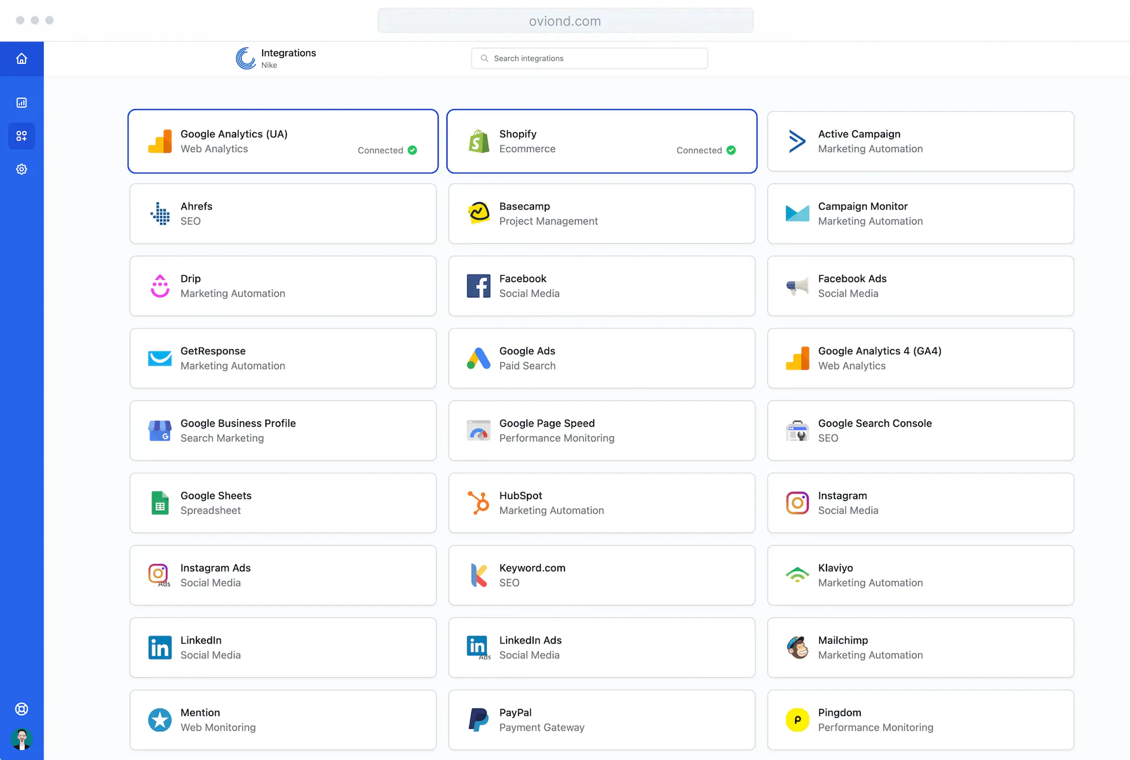Click Performance Monitoring label under Pingdom
The height and width of the screenshot is (760, 1130).
click(x=875, y=727)
